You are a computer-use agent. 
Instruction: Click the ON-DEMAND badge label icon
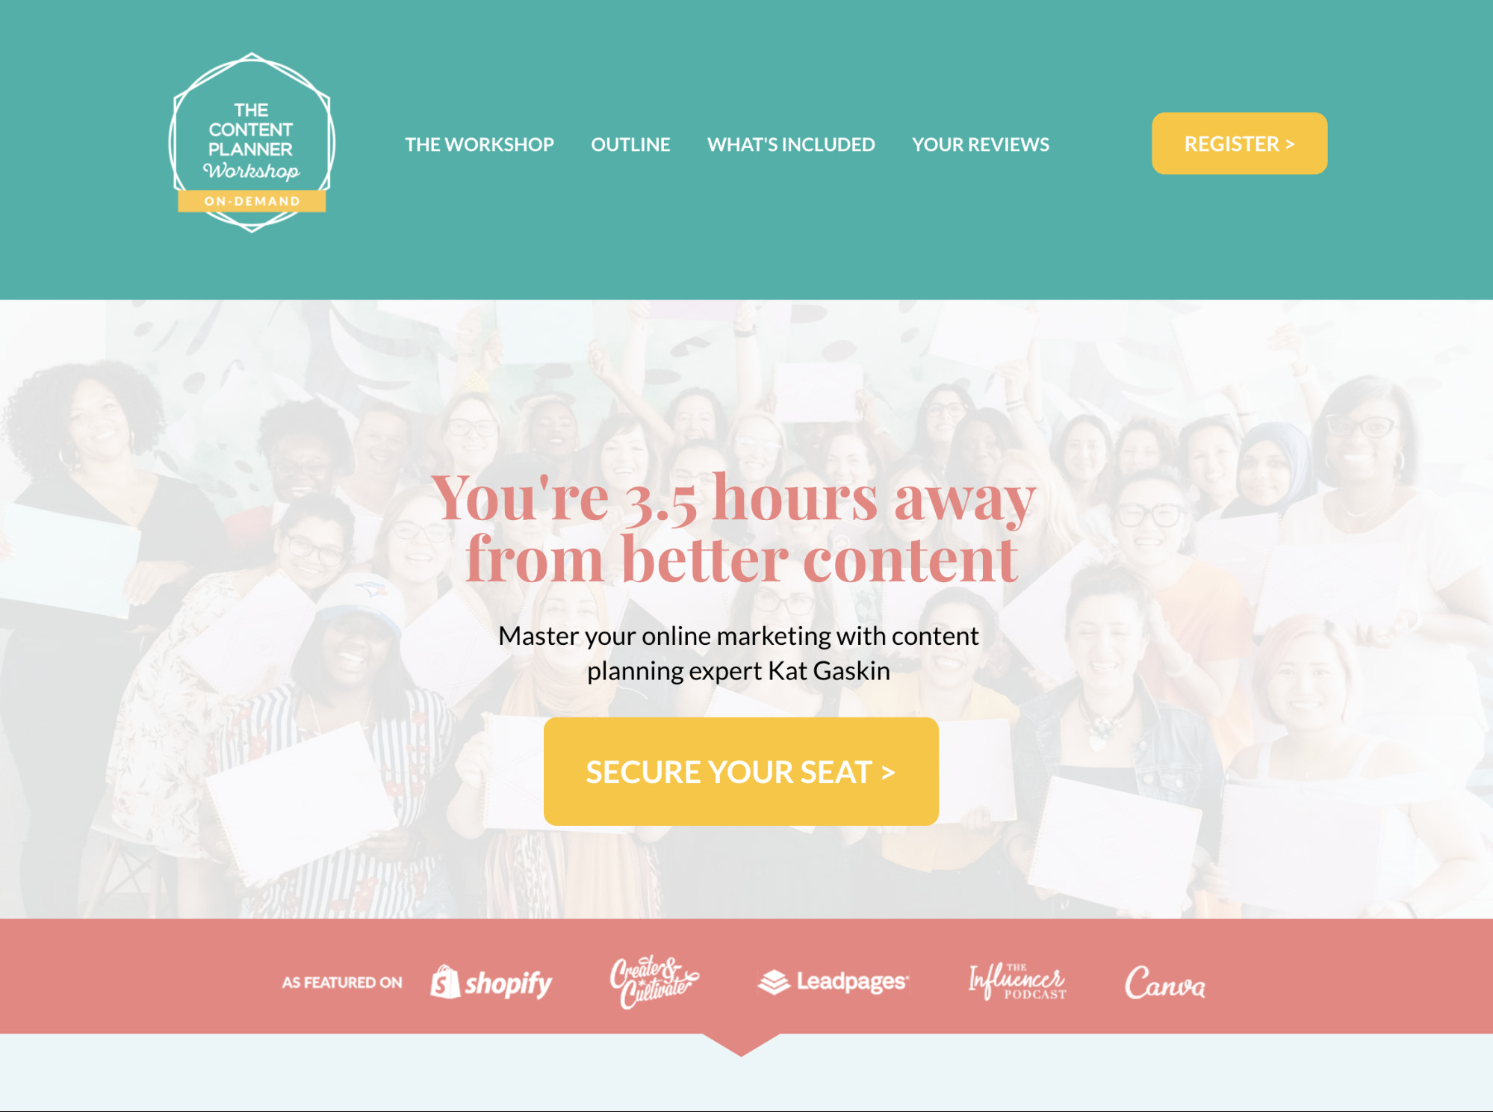coord(246,202)
